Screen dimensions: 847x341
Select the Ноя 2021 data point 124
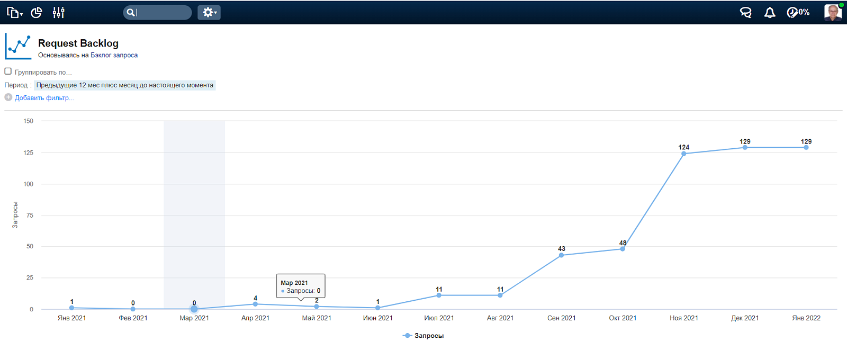click(684, 154)
